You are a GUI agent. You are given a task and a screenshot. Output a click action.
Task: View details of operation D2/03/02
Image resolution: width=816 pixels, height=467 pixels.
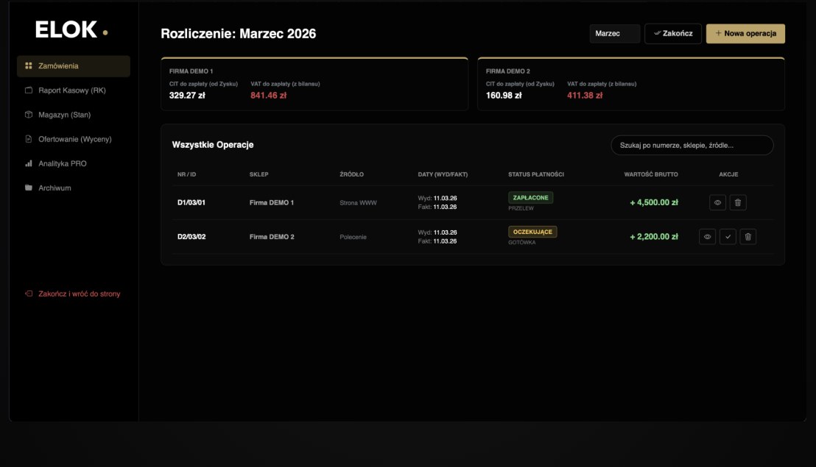[x=707, y=237]
